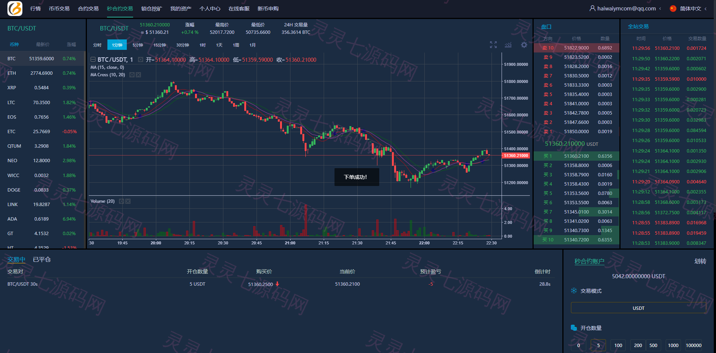Open MA Cross indicator settings

(132, 75)
